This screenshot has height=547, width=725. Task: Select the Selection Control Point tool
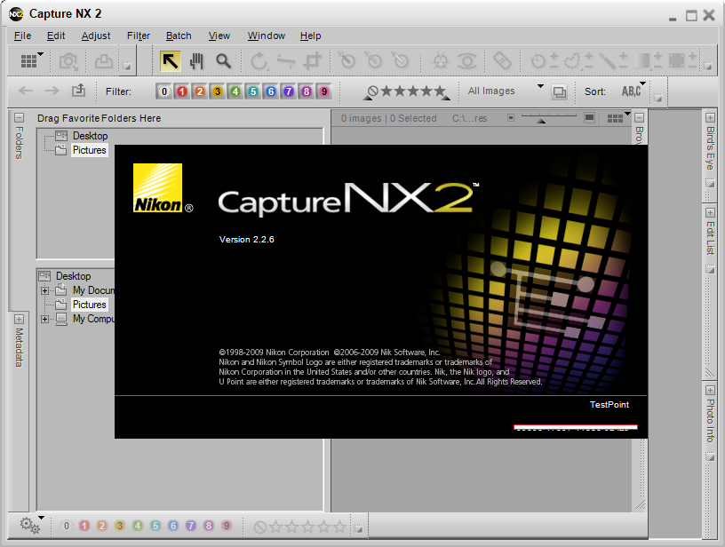tap(538, 61)
